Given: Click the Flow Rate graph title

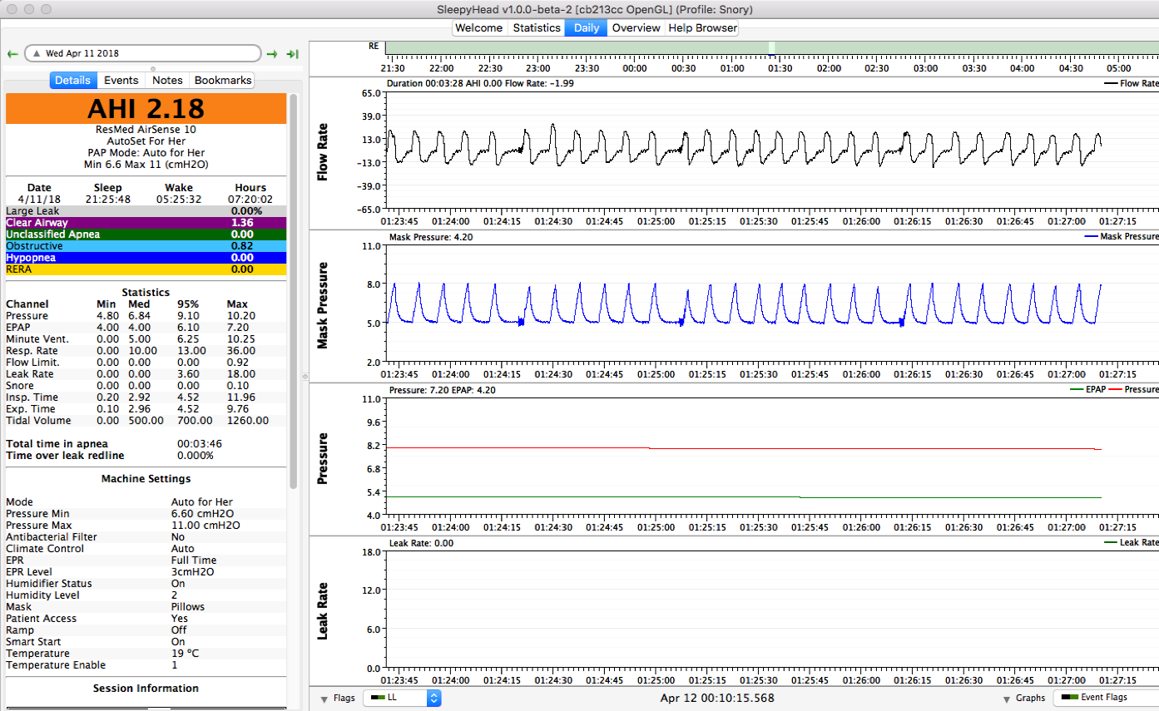Looking at the screenshot, I should (x=323, y=153).
